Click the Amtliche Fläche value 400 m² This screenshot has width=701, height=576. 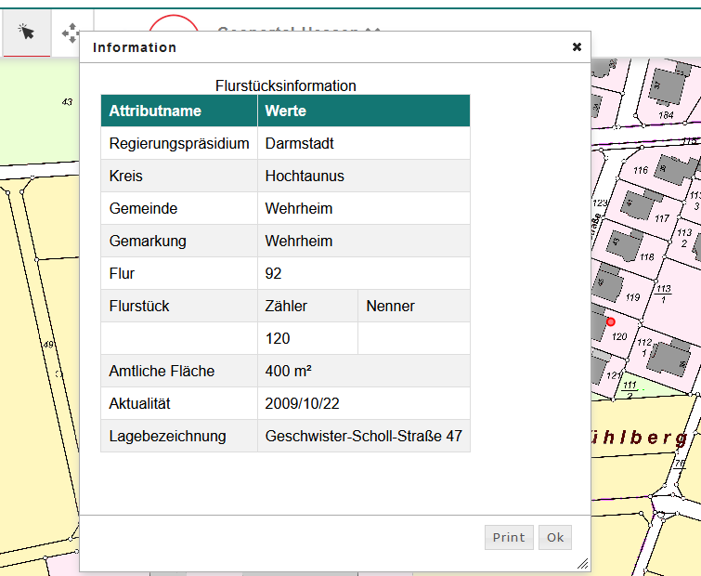[x=288, y=371]
